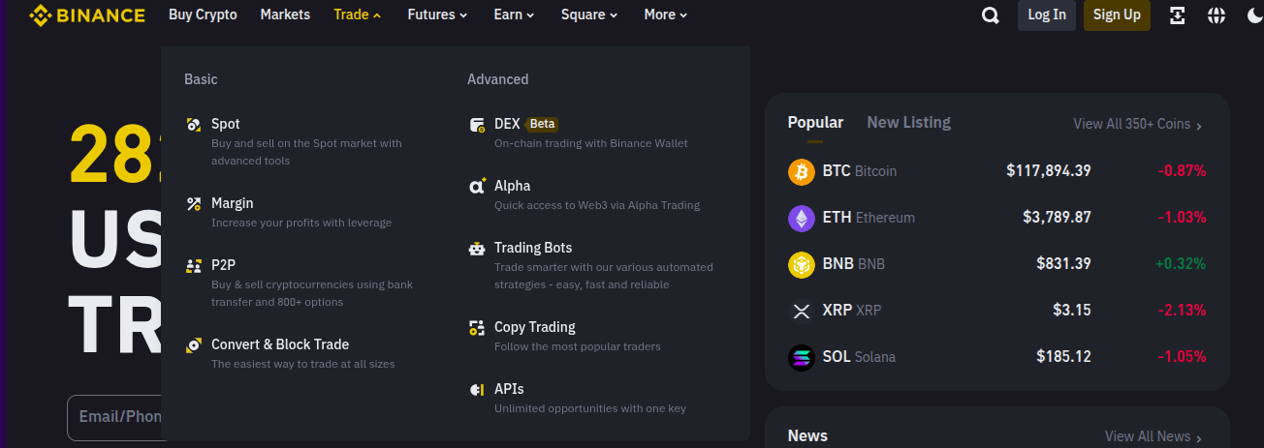Open the More dropdown menu

coord(666,15)
